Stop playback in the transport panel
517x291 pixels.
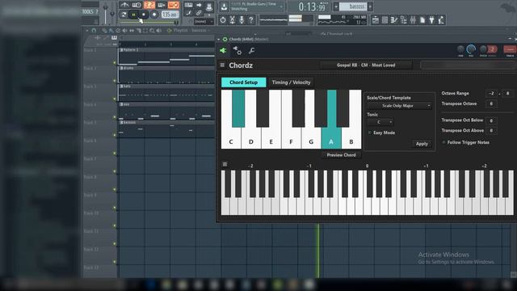pos(144,15)
